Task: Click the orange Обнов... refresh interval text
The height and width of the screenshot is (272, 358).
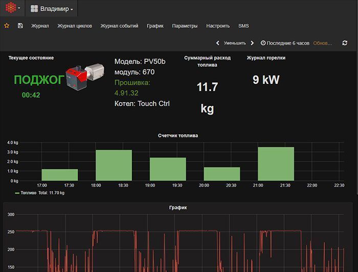Action: (x=322, y=43)
